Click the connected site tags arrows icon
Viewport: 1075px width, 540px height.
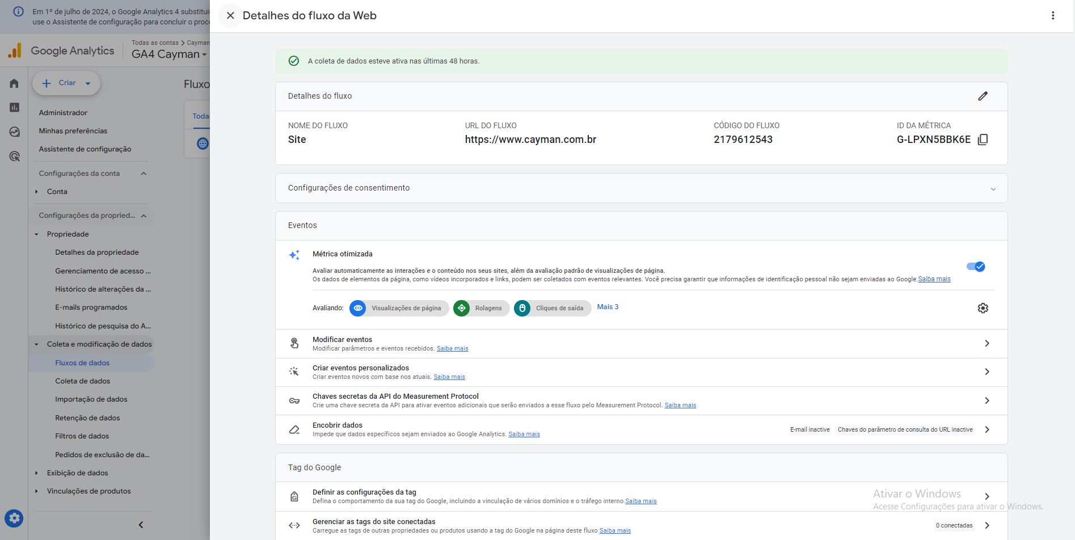(x=294, y=525)
